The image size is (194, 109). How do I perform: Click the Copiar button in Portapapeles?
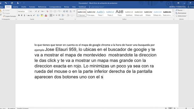pos(6,13)
